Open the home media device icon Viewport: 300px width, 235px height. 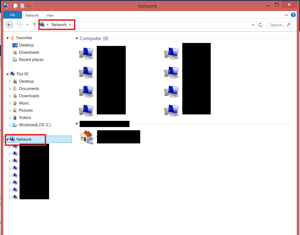click(x=86, y=137)
